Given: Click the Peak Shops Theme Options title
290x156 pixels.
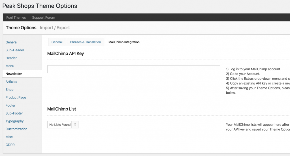Looking at the screenshot, I should point(40,6).
